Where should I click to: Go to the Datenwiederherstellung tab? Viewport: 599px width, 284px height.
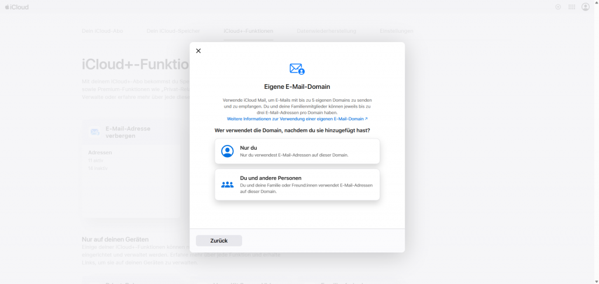326,30
